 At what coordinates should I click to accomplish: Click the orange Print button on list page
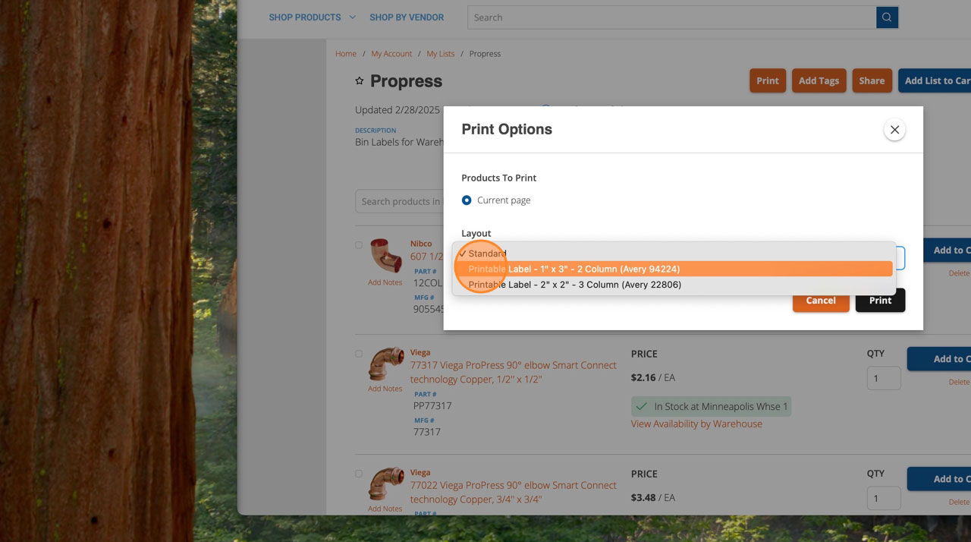767,80
